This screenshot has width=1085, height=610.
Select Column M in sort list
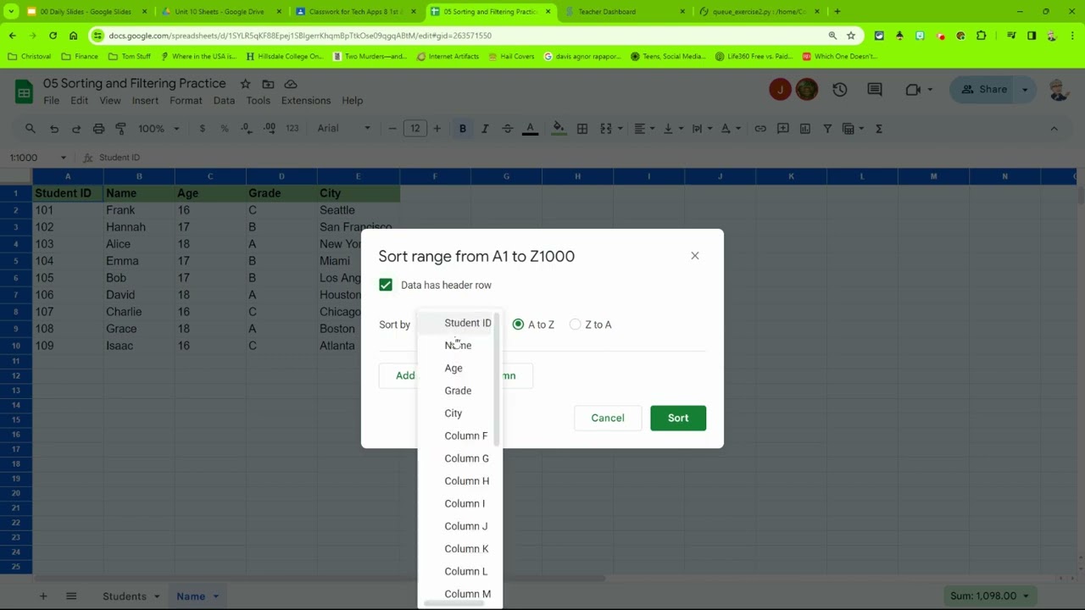point(467,594)
